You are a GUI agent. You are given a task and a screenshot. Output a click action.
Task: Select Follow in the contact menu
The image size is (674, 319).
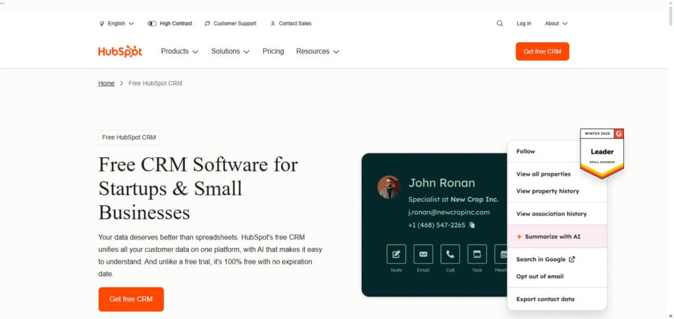point(526,151)
